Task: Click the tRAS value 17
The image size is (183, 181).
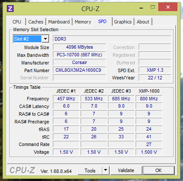Action: 66,129
